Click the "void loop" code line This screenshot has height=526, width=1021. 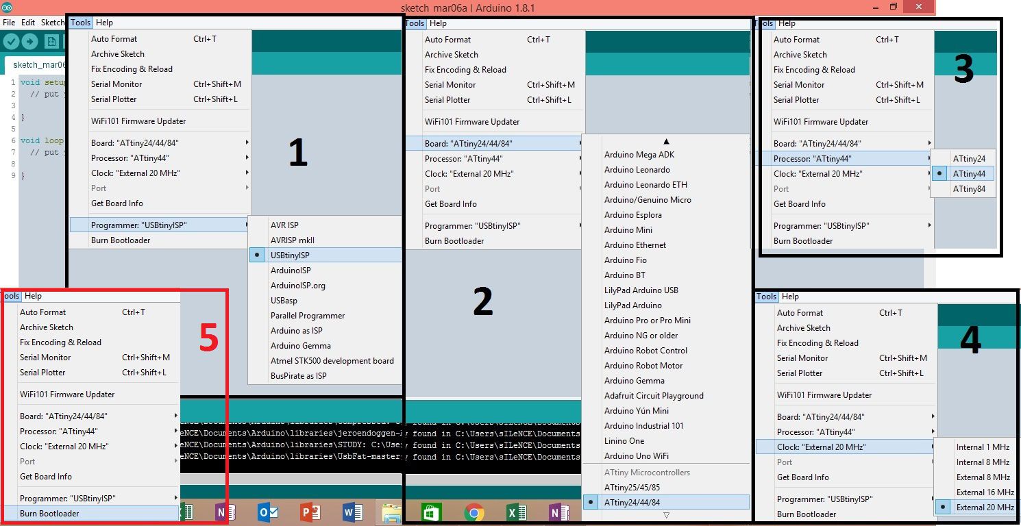(x=42, y=140)
